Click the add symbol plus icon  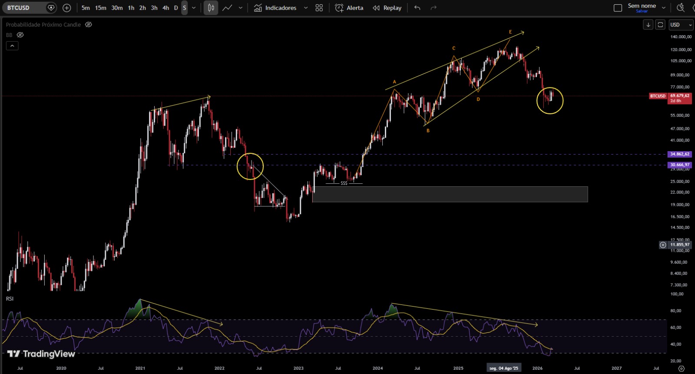click(66, 8)
